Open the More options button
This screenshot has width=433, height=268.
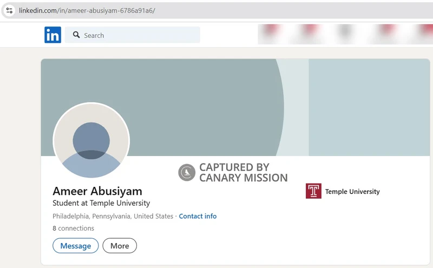pos(120,246)
